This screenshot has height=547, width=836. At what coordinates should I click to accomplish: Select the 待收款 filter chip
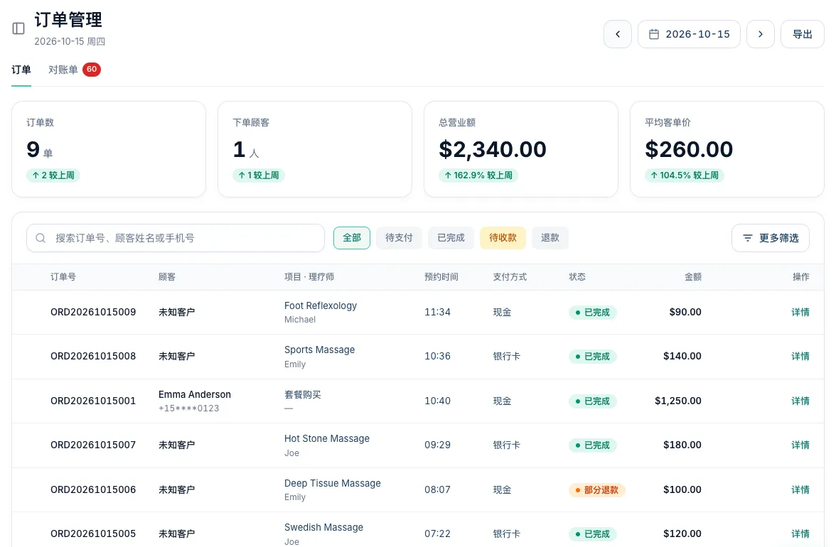503,238
